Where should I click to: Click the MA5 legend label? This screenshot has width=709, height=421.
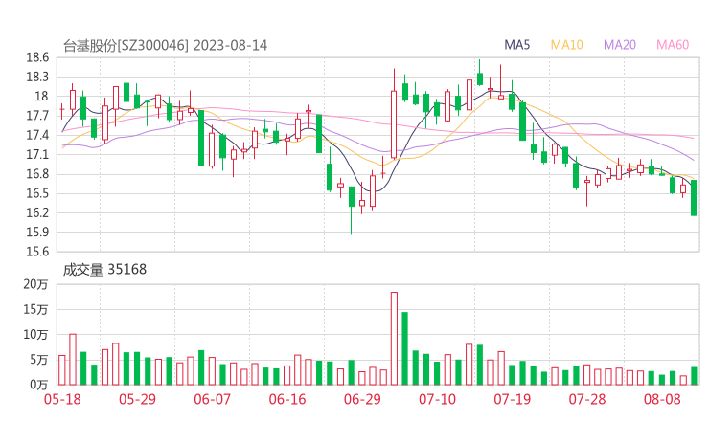[516, 45]
